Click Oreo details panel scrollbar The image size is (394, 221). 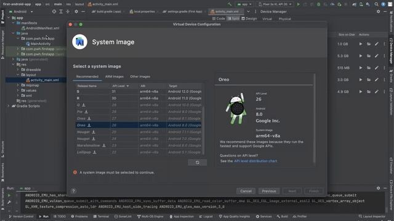tap(314, 118)
